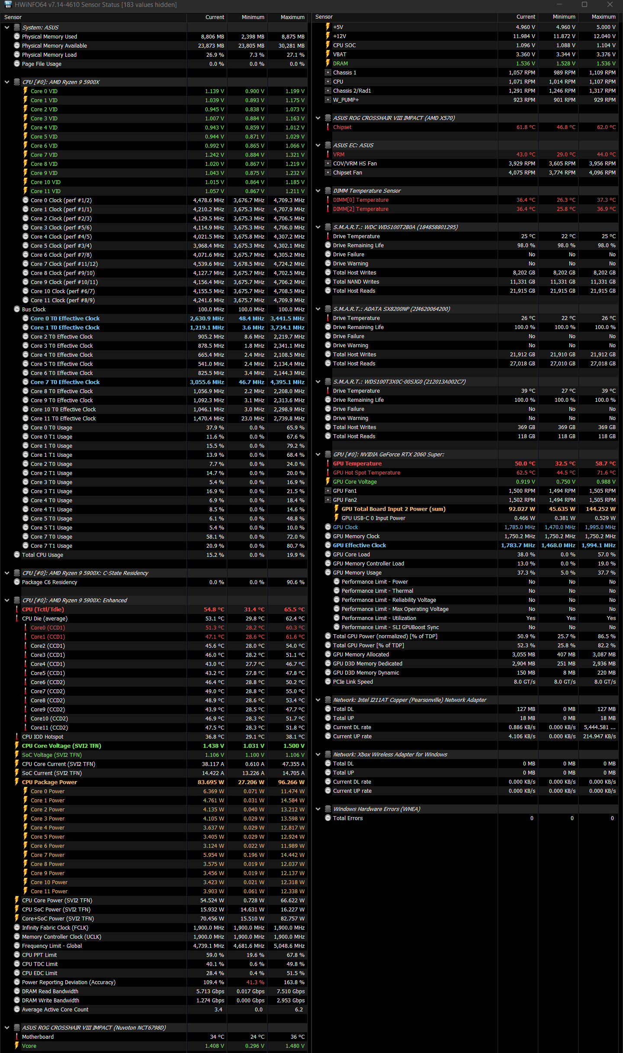The height and width of the screenshot is (1053, 623).
Task: Click the DIMM[0] Temperature thermometer icon
Action: [x=328, y=200]
